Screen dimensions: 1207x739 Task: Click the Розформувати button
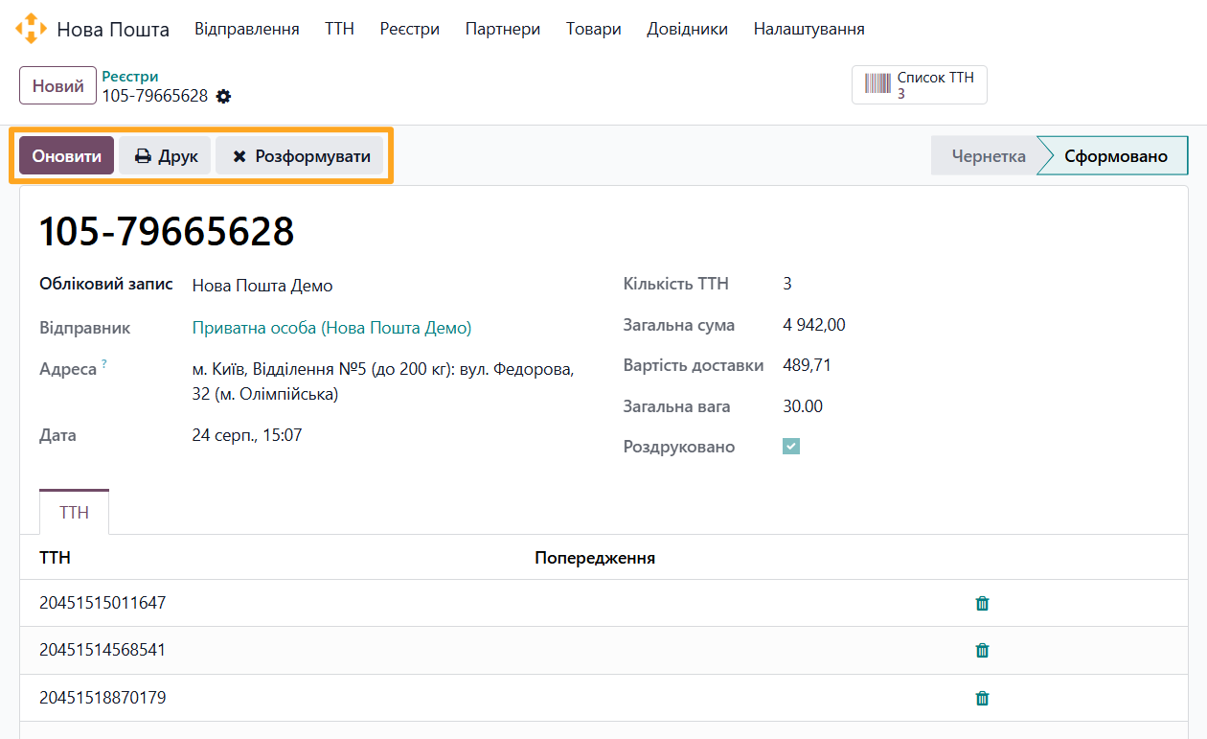tap(300, 155)
